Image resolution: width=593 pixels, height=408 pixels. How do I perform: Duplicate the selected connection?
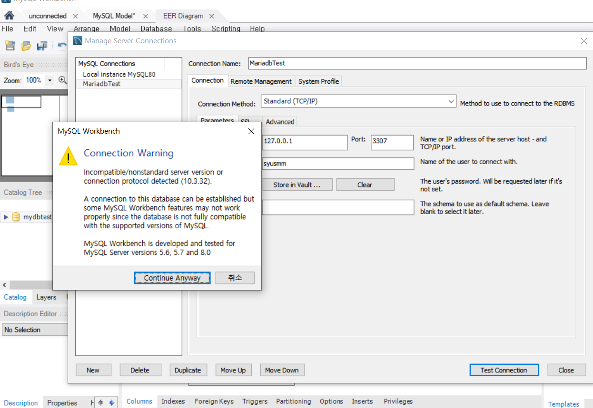[188, 370]
